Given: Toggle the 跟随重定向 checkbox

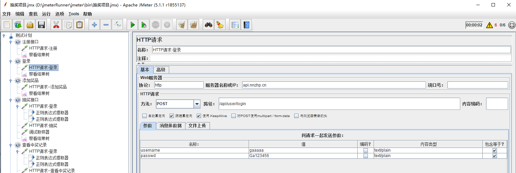Looking at the screenshot, I should 172,116.
